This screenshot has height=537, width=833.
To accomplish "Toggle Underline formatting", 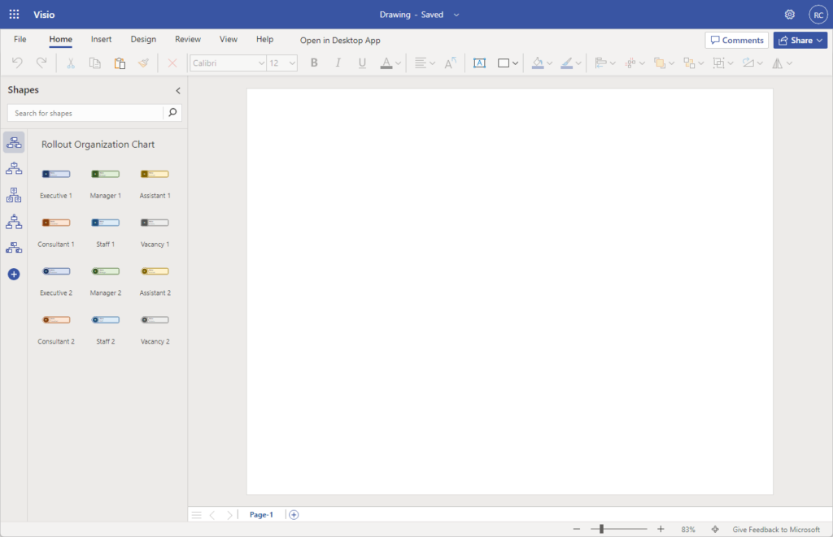I will 362,63.
